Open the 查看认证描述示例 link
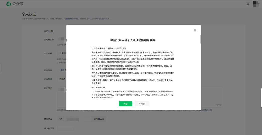This screenshot has width=262, height=135. click(204, 110)
